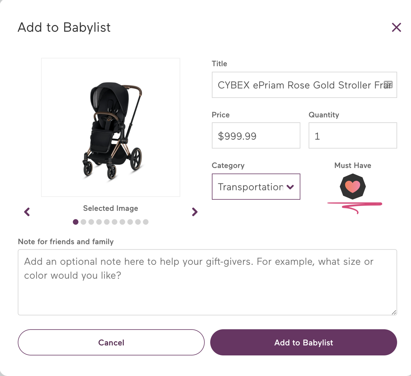Close the Add to Babylist dialog

[x=396, y=27]
